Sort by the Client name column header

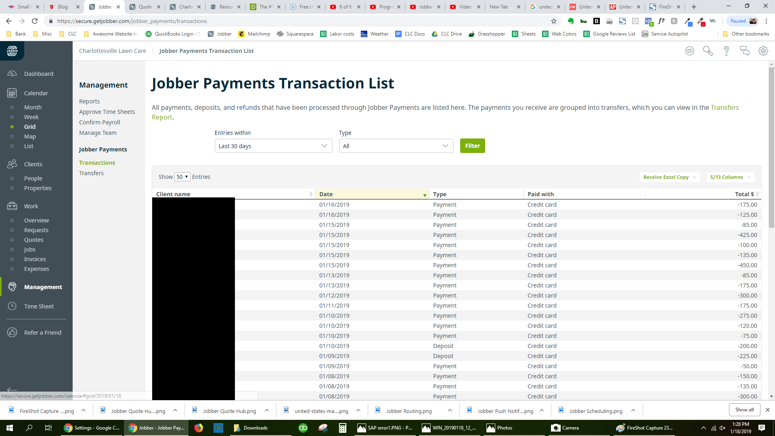pos(233,194)
